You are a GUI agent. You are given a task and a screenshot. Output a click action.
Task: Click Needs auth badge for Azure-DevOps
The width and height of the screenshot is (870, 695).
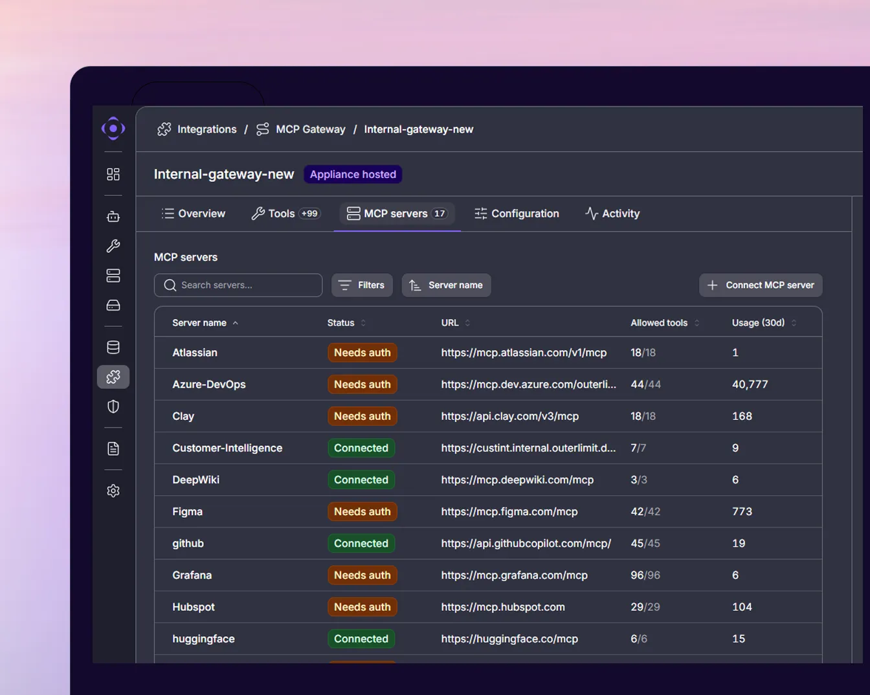click(362, 384)
